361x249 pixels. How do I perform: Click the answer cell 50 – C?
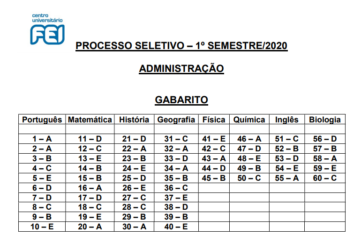click(x=249, y=178)
